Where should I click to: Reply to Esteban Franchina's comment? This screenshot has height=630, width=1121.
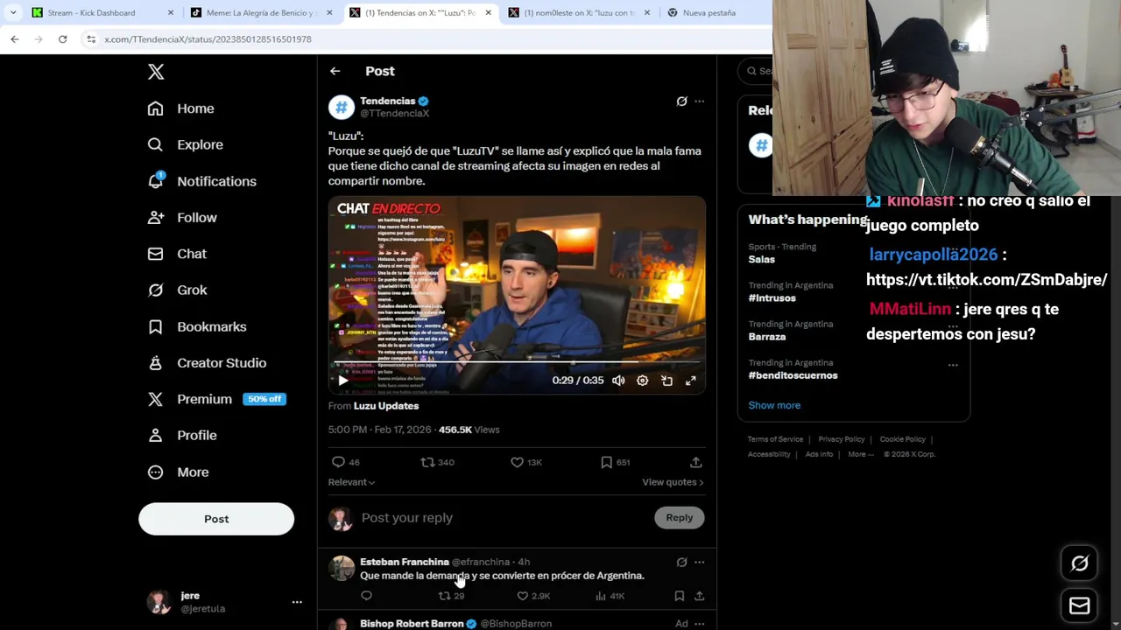tap(366, 596)
